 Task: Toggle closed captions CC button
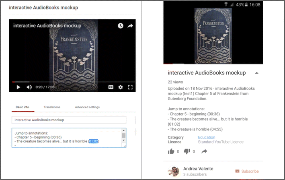click(x=111, y=87)
